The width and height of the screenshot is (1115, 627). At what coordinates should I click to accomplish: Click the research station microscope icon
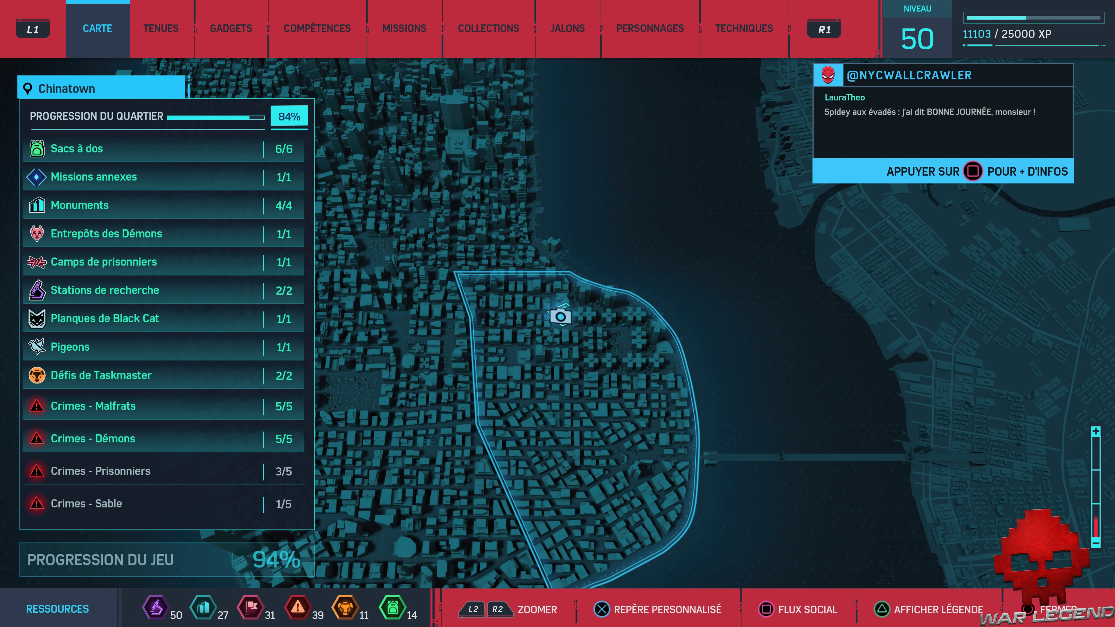pyautogui.click(x=37, y=290)
